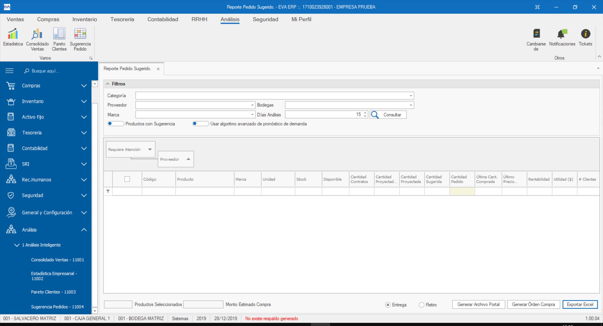
Task: Click Generar Órden Compra button
Action: (x=533, y=304)
